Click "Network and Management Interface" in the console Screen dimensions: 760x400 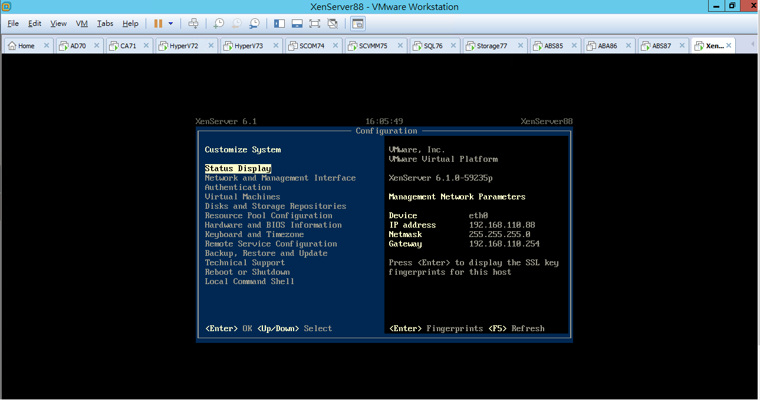click(281, 178)
